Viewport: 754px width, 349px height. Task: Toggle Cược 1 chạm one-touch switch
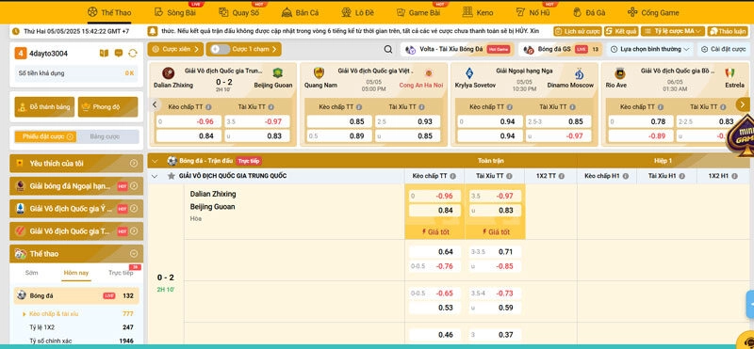click(x=221, y=49)
